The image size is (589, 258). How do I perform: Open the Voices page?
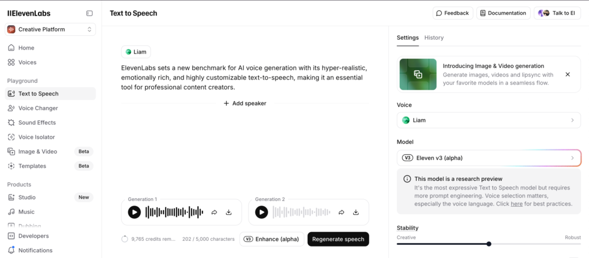point(51,62)
